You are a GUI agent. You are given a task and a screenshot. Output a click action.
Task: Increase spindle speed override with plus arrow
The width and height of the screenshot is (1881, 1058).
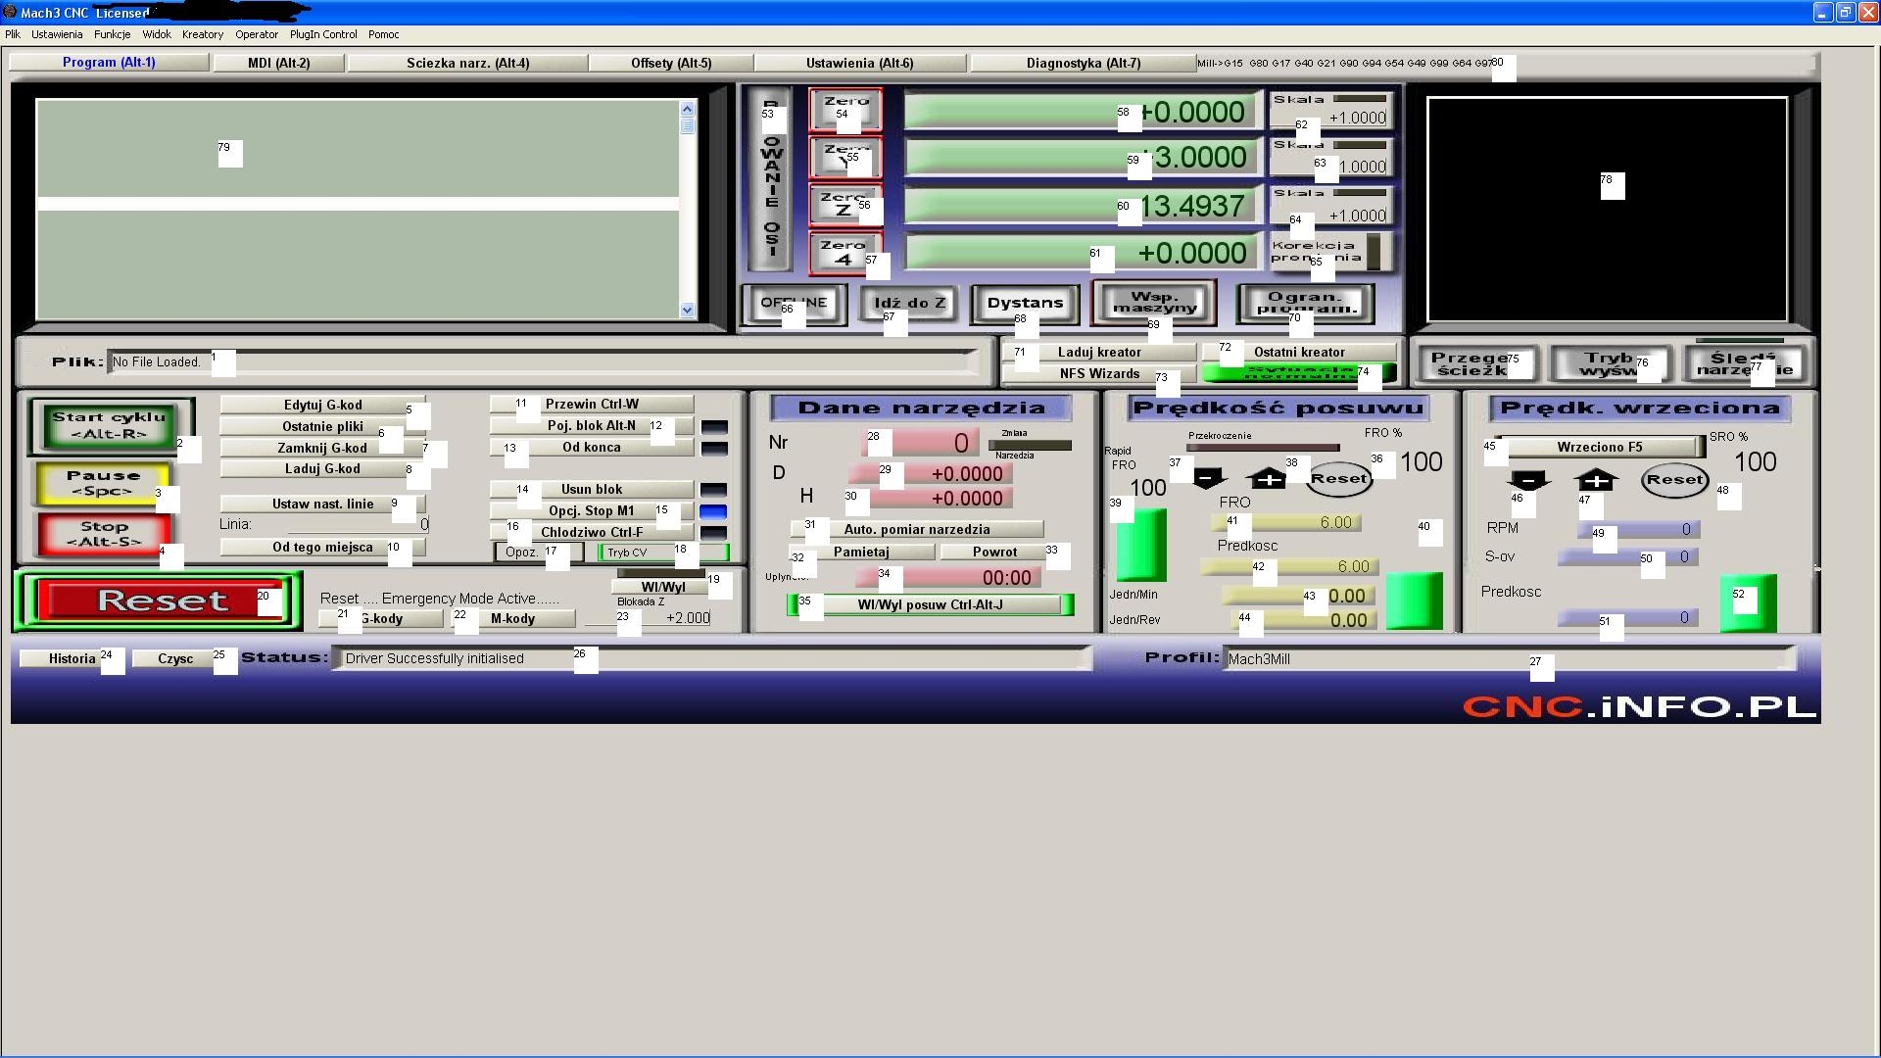1596,480
